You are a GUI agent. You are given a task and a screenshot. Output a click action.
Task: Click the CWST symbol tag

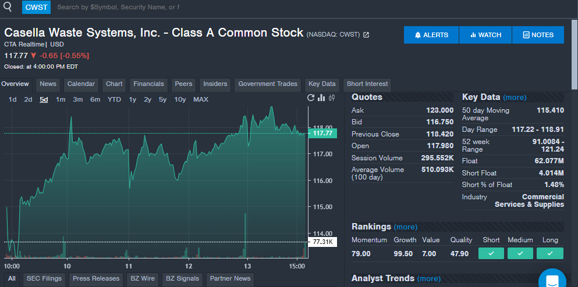pos(36,7)
